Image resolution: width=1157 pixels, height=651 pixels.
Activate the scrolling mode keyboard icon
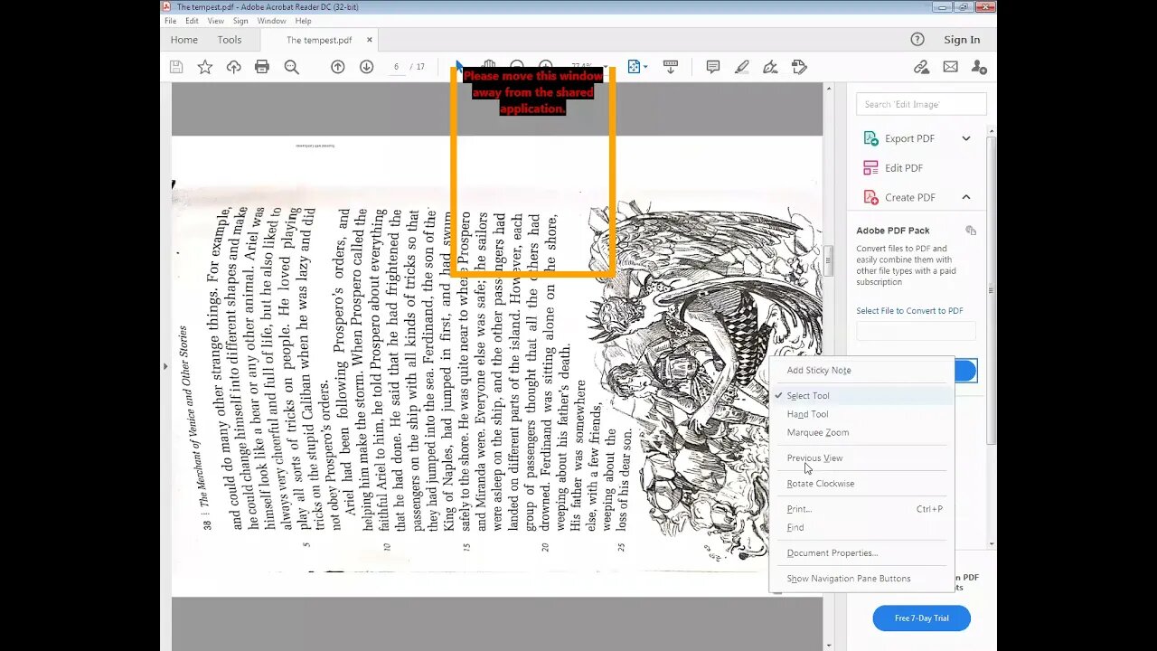pyautogui.click(x=671, y=67)
